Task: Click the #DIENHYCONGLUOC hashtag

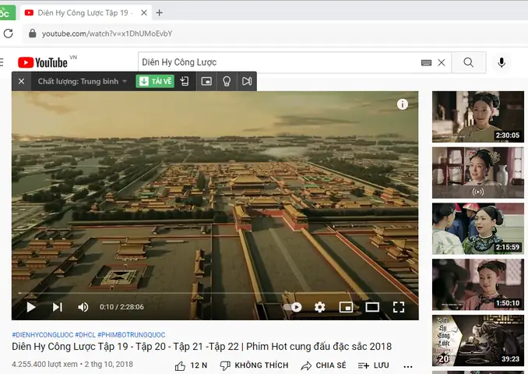Action: pyautogui.click(x=42, y=334)
